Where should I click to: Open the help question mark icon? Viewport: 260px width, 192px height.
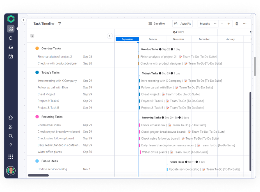pyautogui.click(x=11, y=146)
